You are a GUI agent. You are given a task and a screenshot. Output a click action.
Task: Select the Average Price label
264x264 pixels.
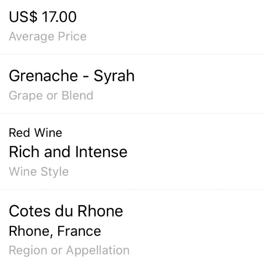click(48, 37)
